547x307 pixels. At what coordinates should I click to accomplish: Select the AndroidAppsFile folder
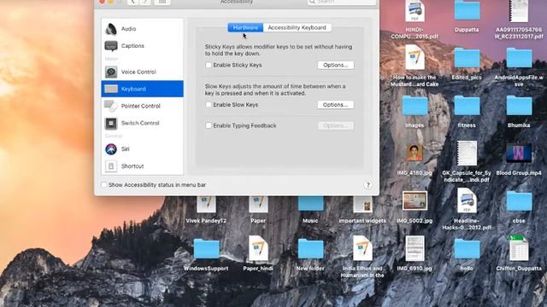coord(519,58)
